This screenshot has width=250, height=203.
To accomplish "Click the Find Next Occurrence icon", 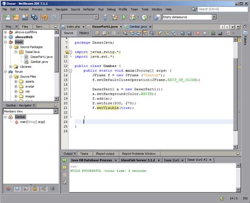I will (x=139, y=33).
